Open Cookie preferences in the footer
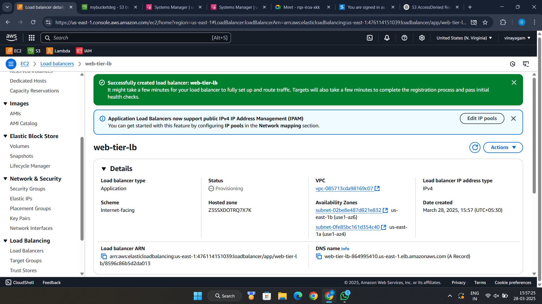Screen dimensions: 542x304 [x=513, y=282]
